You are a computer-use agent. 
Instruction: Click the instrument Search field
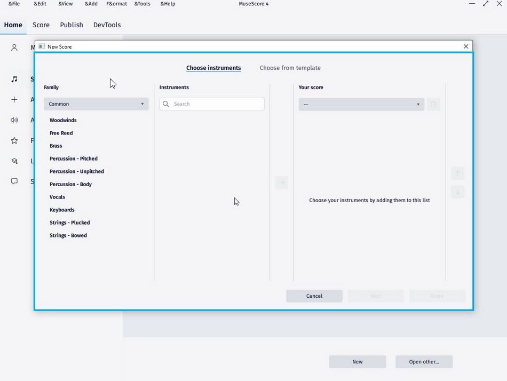211,104
